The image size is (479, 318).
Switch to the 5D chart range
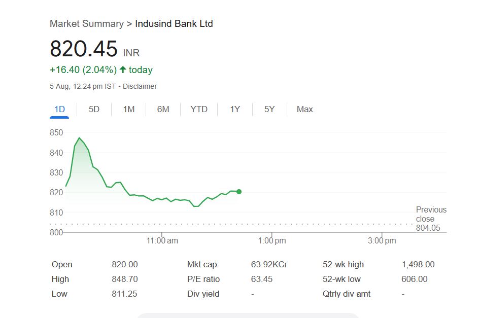(x=94, y=109)
